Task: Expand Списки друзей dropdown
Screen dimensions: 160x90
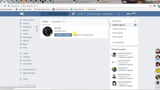Action: pyautogui.click(x=118, y=42)
